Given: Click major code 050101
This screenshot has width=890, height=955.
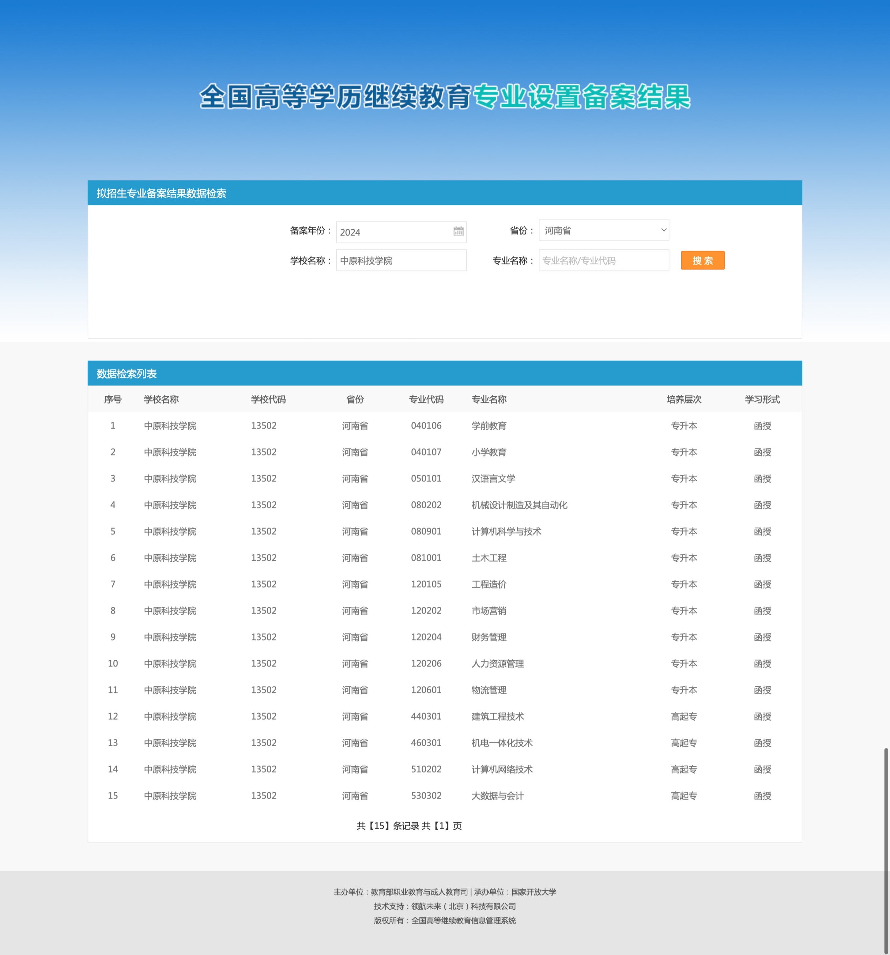Looking at the screenshot, I should click(x=426, y=478).
